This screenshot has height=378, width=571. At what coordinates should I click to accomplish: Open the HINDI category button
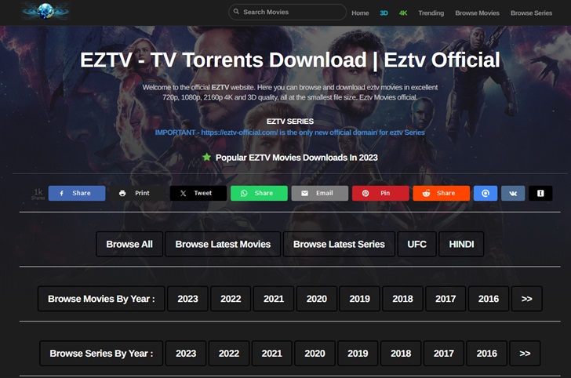tap(461, 244)
